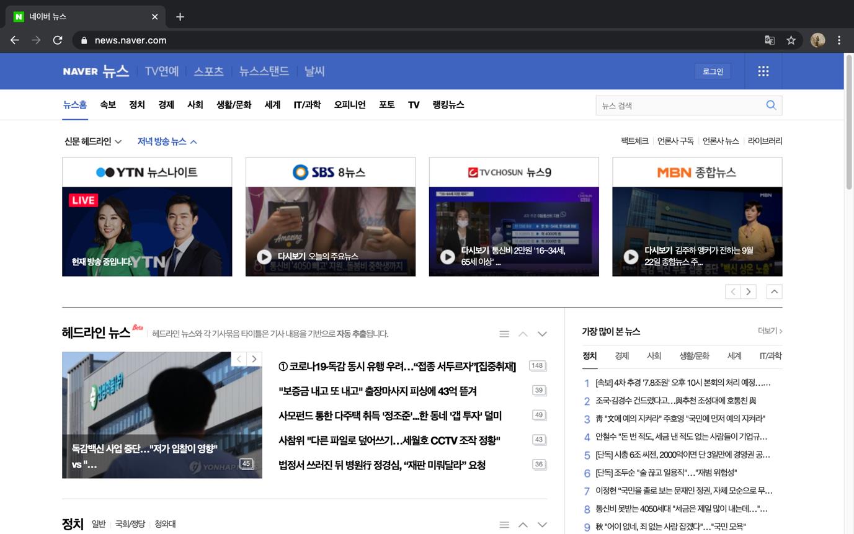The width and height of the screenshot is (854, 534).
Task: Open headline about 세월호 CCTV 조작 정황
Action: [389, 440]
